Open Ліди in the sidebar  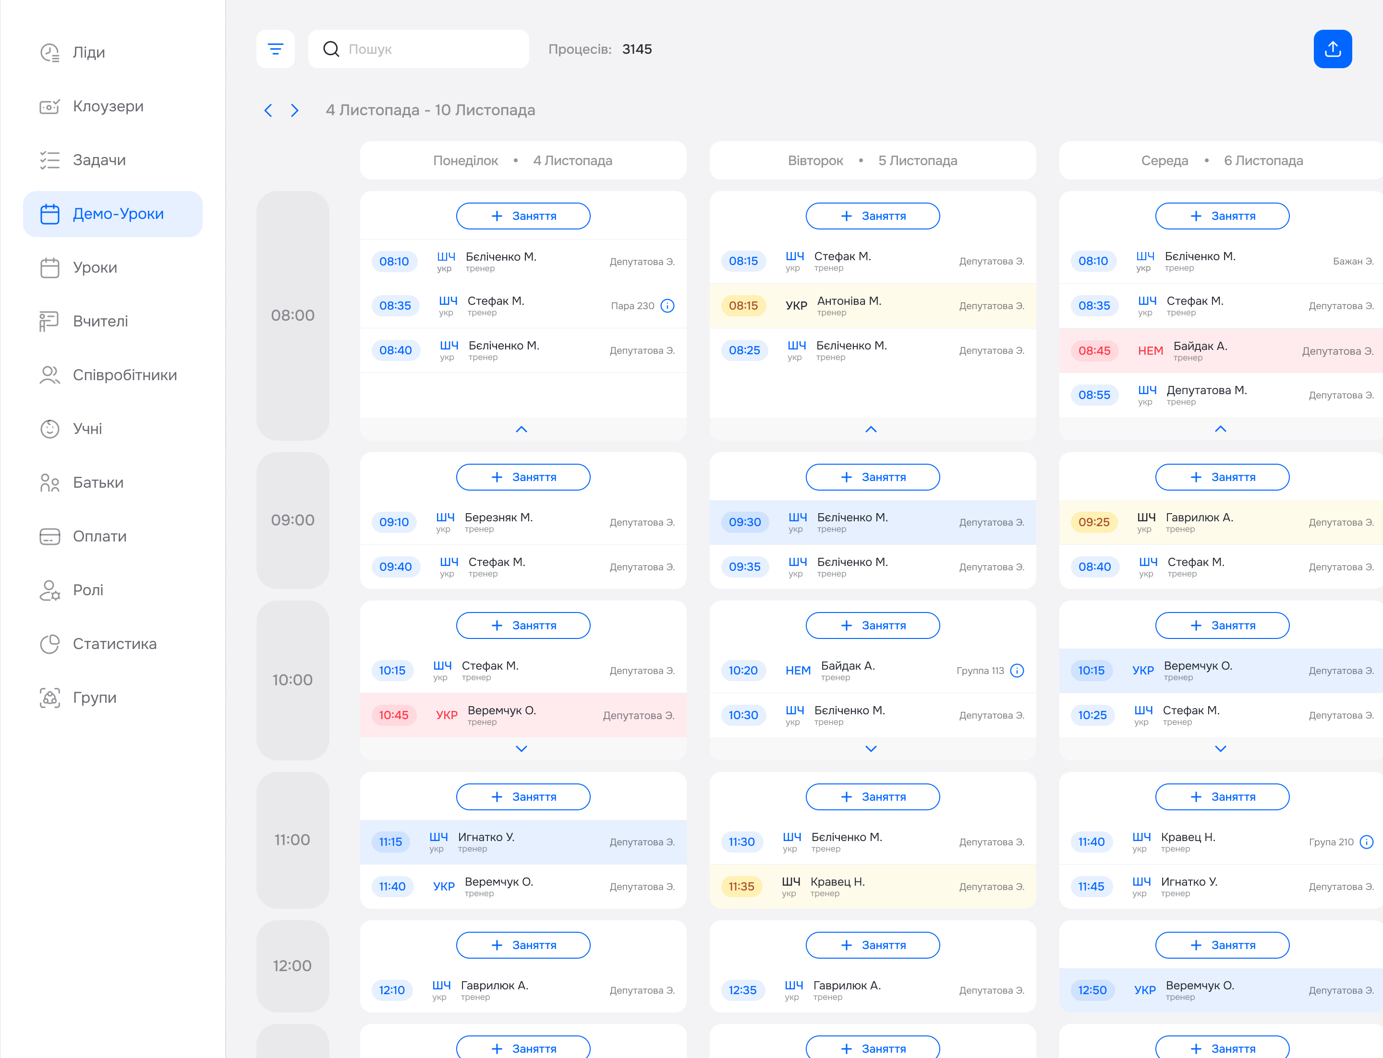[x=88, y=52]
